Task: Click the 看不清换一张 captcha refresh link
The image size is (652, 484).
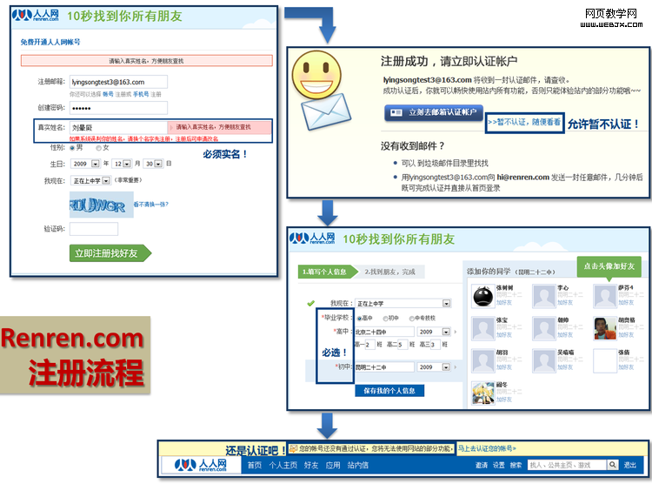Action: point(150,205)
